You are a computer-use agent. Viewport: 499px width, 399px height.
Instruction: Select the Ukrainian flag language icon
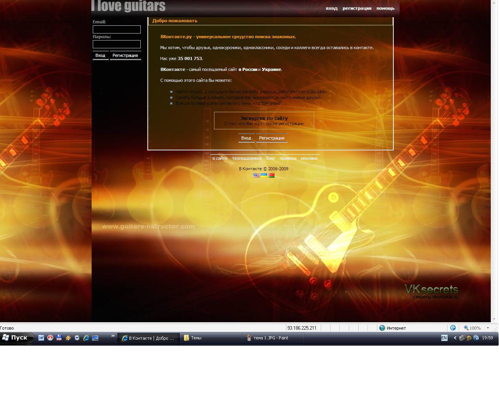click(x=264, y=175)
